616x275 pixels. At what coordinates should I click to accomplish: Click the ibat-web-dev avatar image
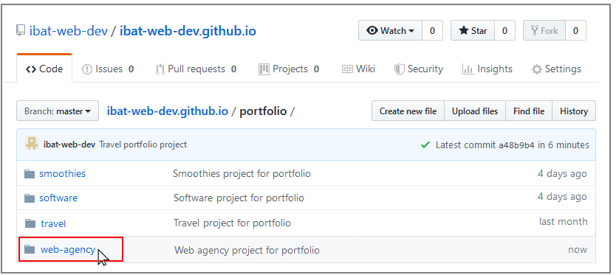click(x=32, y=144)
